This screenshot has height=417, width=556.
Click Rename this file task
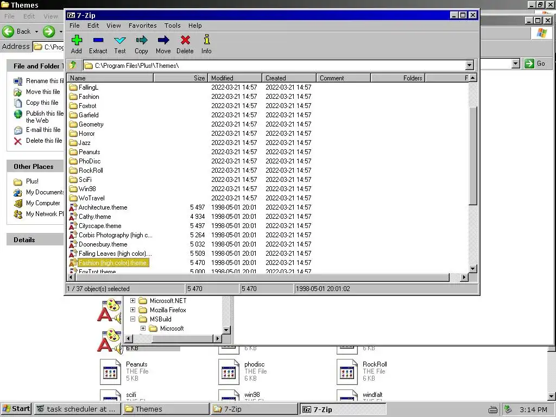[x=39, y=81]
